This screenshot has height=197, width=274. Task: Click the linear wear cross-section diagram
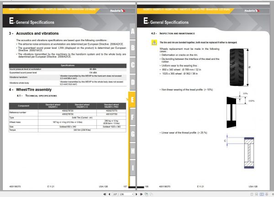(249, 153)
